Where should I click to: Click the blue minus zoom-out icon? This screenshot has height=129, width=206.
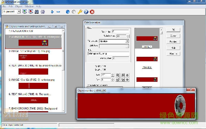tap(58, 12)
